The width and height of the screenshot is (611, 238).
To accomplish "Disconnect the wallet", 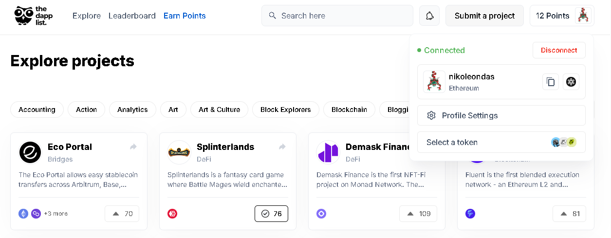I will pyautogui.click(x=559, y=50).
